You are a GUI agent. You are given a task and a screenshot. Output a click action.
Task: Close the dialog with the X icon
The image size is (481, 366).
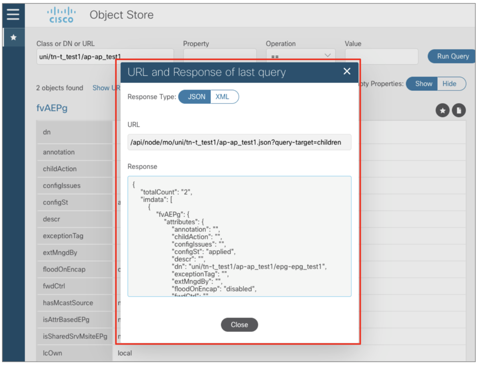[347, 71]
